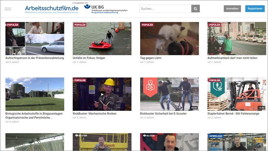Image resolution: width=268 pixels, height=151 pixels.
Task: Open Aufmerksamkeit darf man nicht teilen thumbnail
Action: click(x=237, y=39)
